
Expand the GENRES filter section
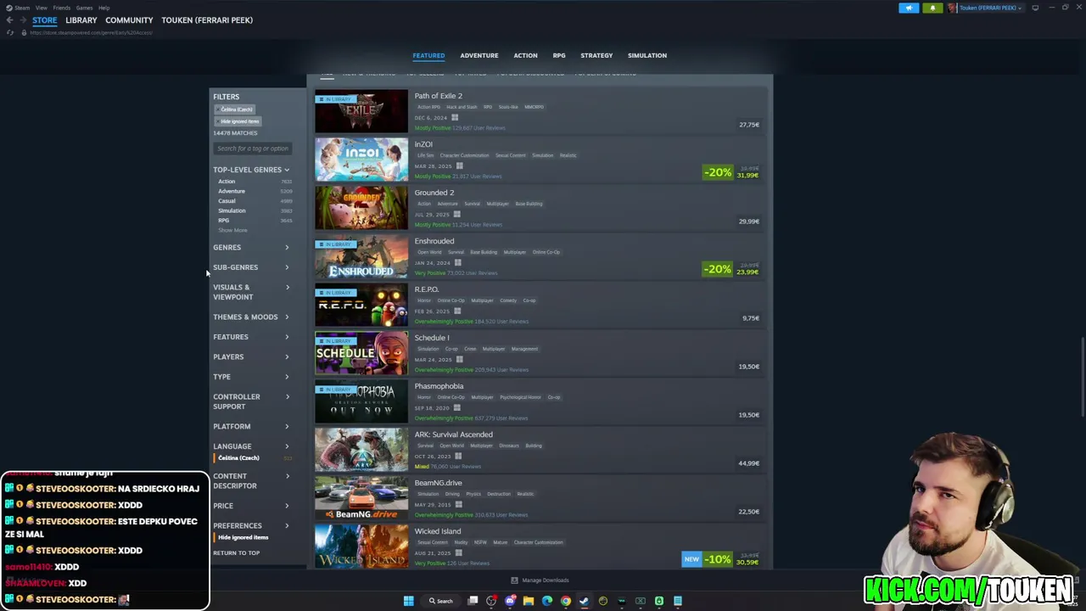point(251,247)
